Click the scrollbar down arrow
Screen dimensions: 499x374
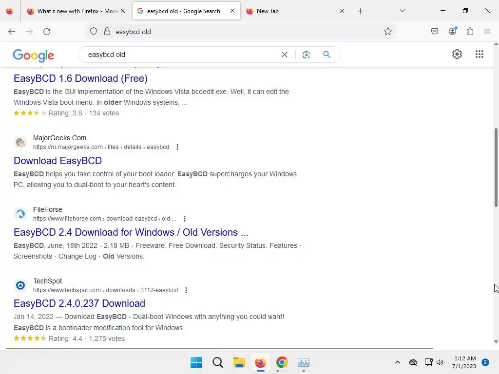coord(496,342)
